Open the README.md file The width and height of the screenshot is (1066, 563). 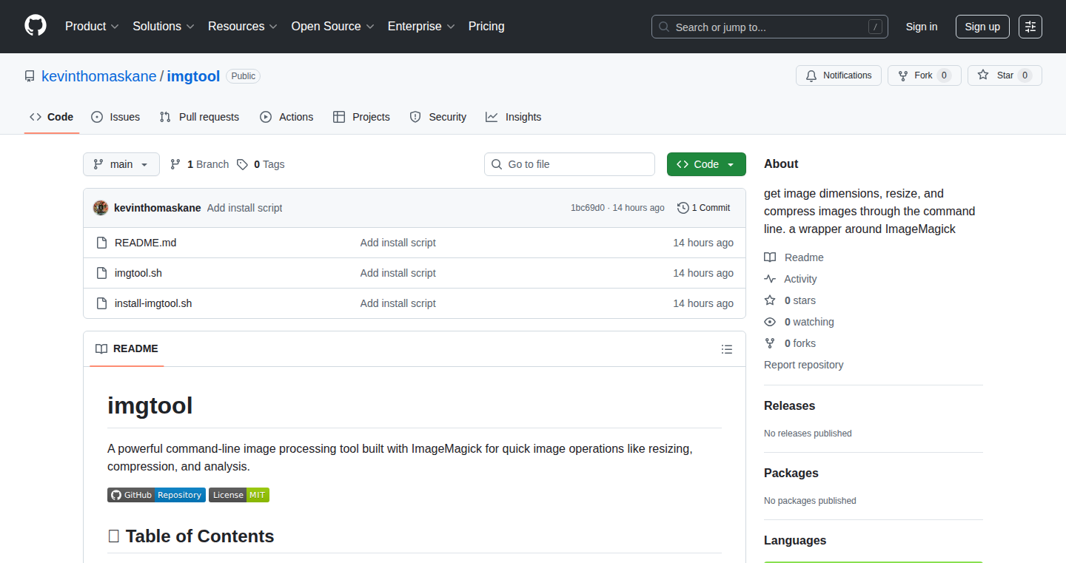point(146,243)
